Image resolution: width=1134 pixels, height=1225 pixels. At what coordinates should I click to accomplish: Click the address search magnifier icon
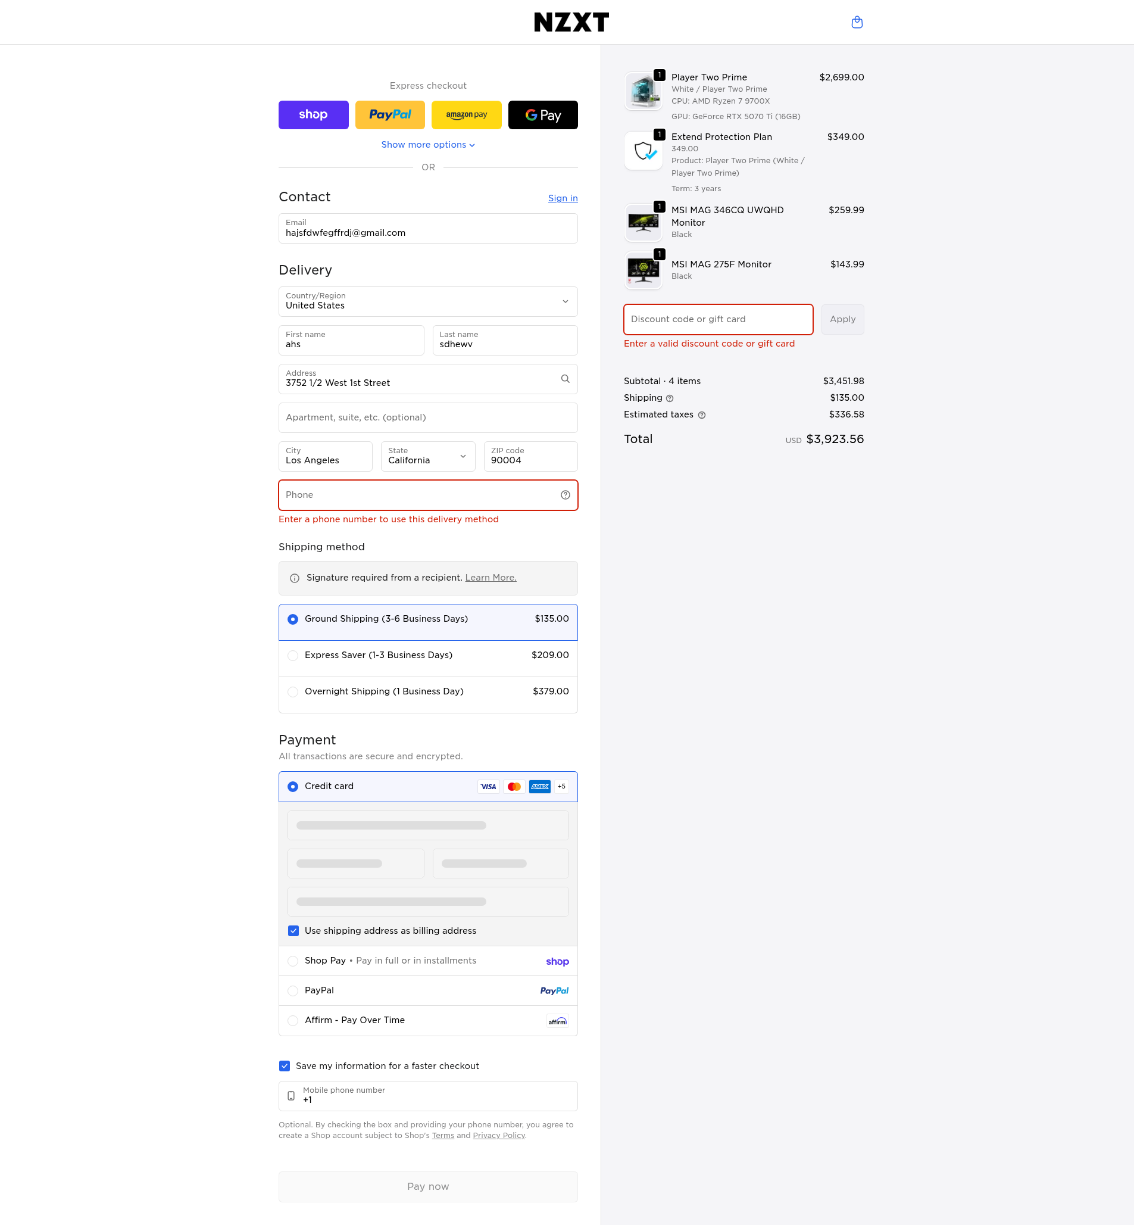coord(565,379)
